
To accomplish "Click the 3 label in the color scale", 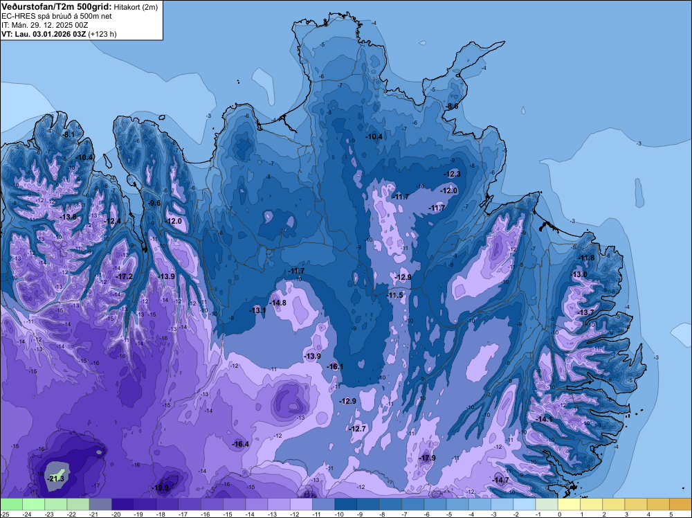I will click(627, 514).
